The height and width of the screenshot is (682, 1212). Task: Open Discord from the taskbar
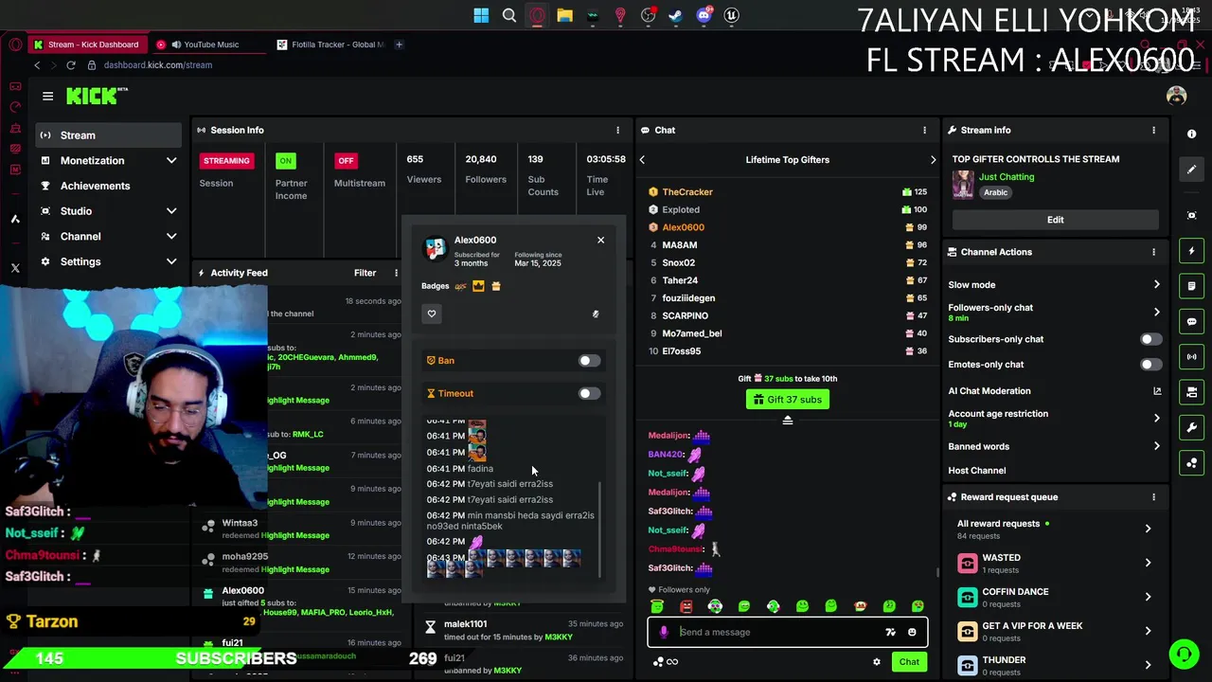pyautogui.click(x=704, y=15)
